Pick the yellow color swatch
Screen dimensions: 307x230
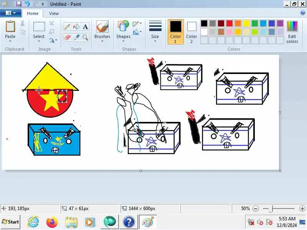246,23
